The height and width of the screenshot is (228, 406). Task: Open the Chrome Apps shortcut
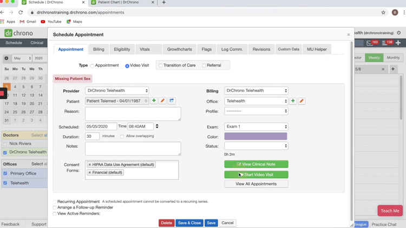pyautogui.click(x=8, y=22)
